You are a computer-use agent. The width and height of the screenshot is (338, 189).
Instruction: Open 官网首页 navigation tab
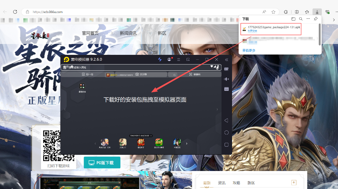point(90,33)
